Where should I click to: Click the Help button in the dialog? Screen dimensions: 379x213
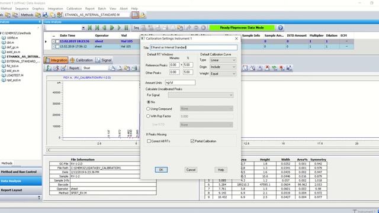coord(221,170)
